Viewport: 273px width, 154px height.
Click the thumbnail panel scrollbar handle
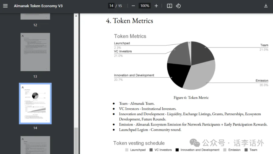pos(76,140)
